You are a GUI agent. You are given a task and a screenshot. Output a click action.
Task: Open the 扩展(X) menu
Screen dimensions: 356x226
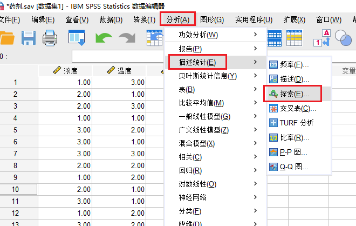click(x=295, y=20)
